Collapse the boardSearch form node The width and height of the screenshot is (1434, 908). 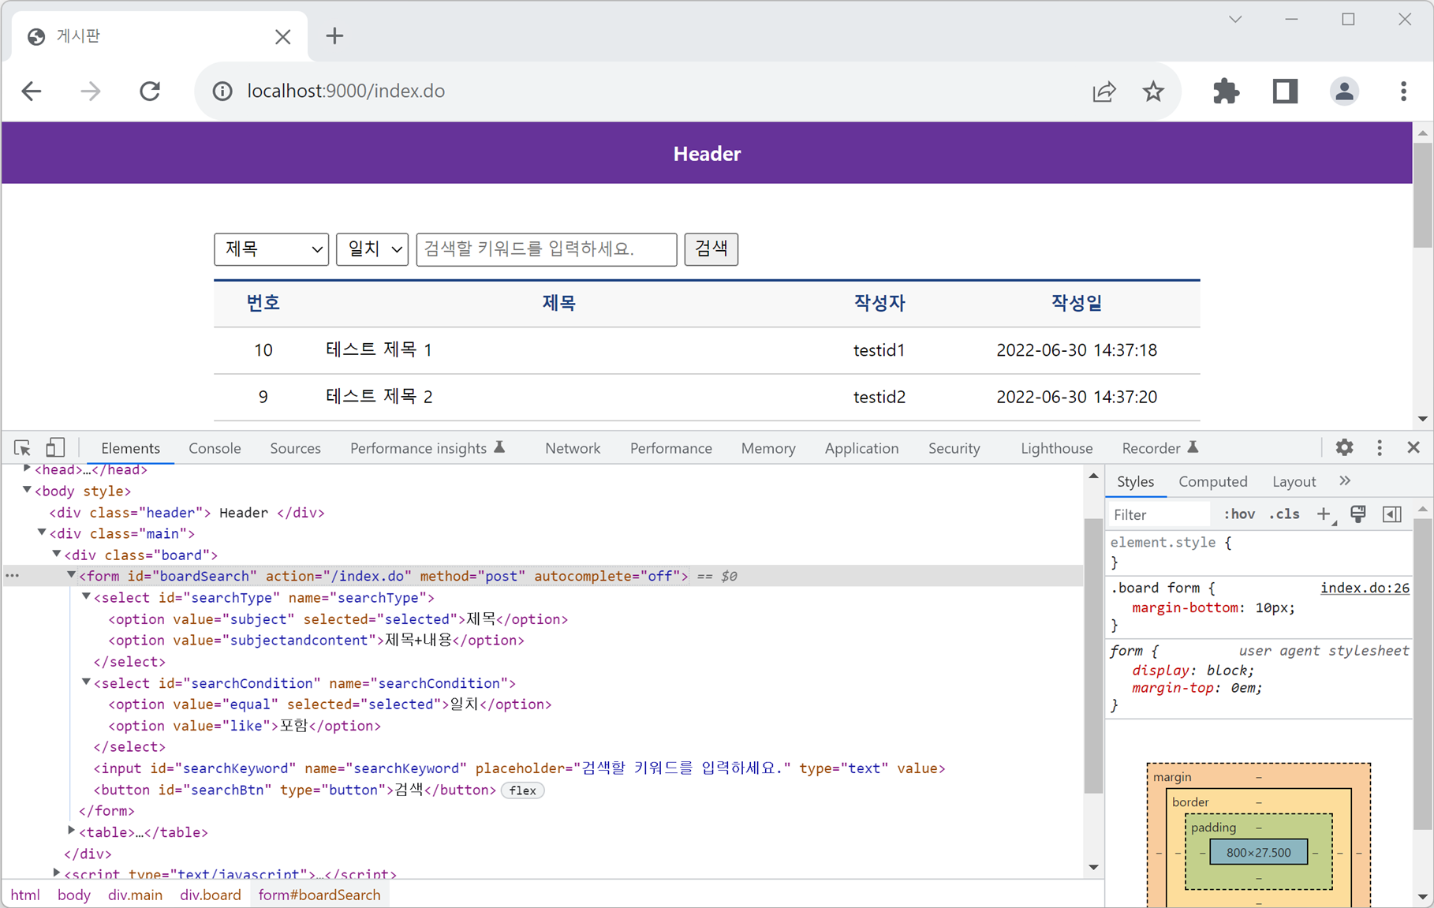click(71, 575)
